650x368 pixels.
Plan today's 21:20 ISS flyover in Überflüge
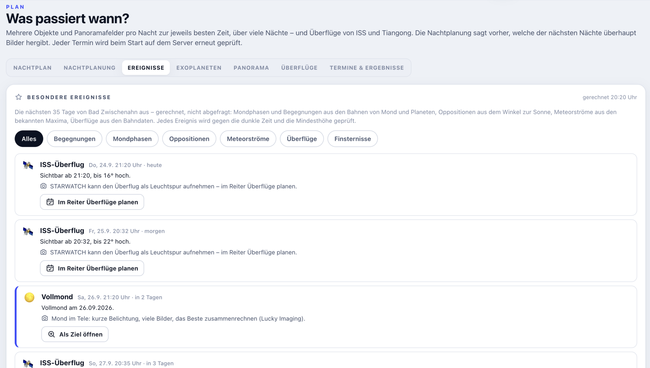click(x=92, y=202)
